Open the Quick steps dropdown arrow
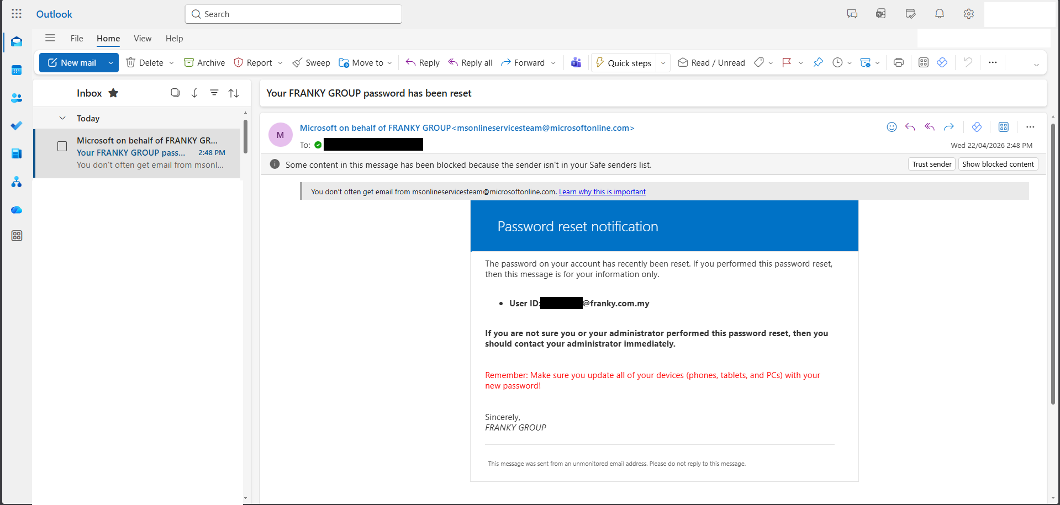Screen dimensions: 1060x505 pyautogui.click(x=663, y=63)
